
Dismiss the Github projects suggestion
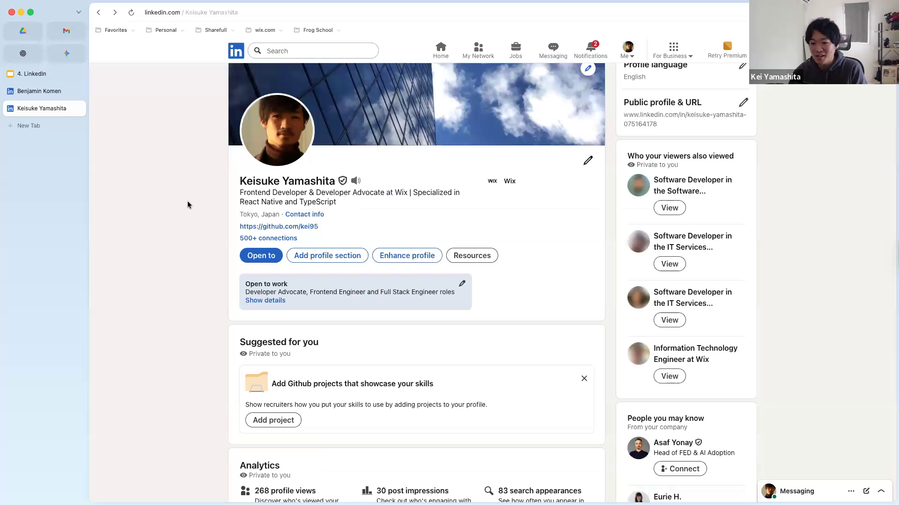pyautogui.click(x=584, y=378)
